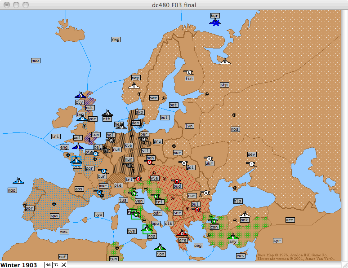Image resolution: width=348 pixels, height=268 pixels.
Task: Select the German army in bel
Action: pyautogui.click(x=106, y=150)
